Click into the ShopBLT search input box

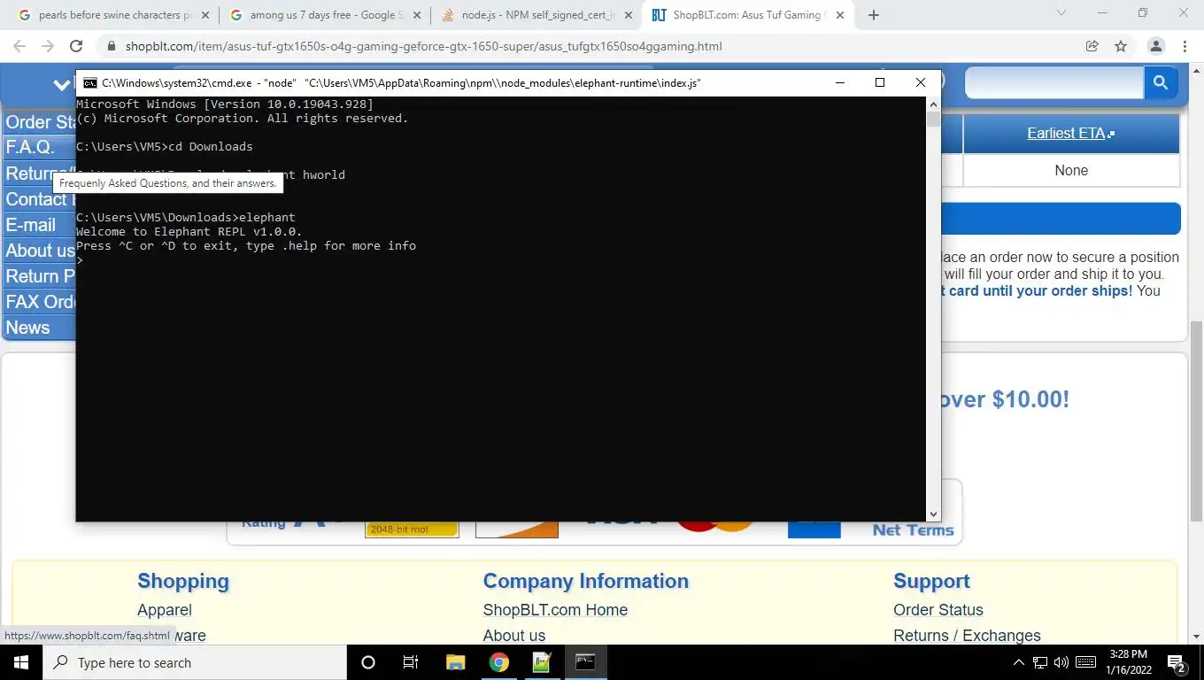(1054, 83)
